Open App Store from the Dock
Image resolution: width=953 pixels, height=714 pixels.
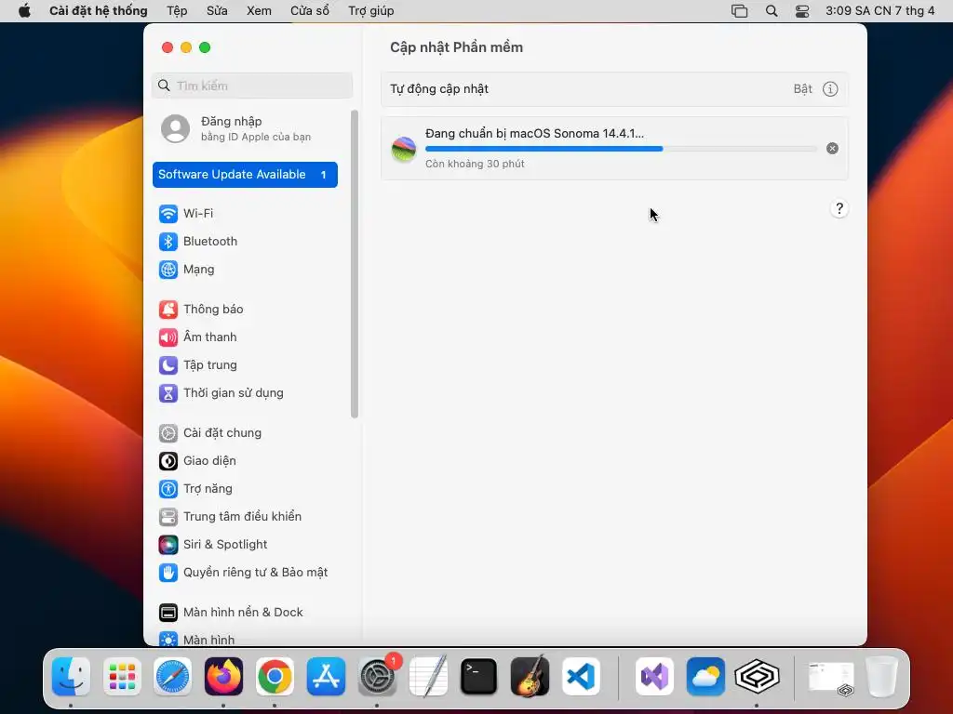pyautogui.click(x=326, y=677)
